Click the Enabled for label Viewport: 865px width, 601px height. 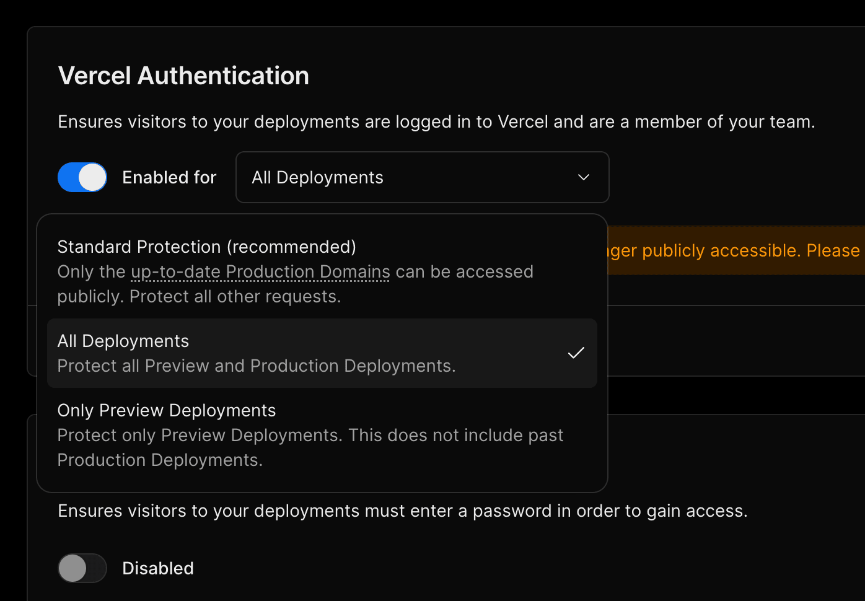click(x=169, y=177)
